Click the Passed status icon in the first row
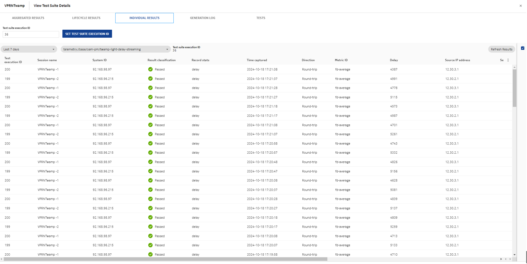The image size is (527, 264). (150, 70)
